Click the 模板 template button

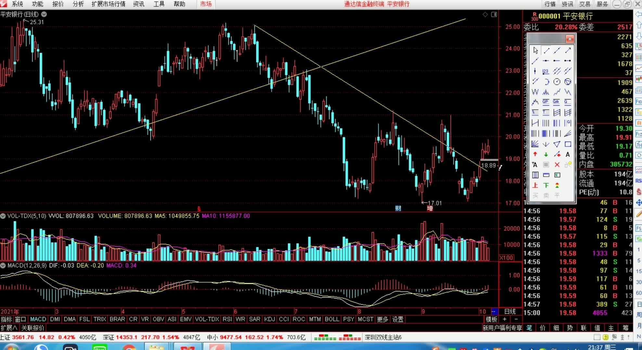tap(491, 320)
